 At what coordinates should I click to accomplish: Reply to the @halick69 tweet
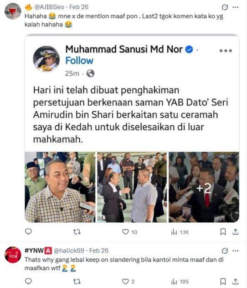28,281
